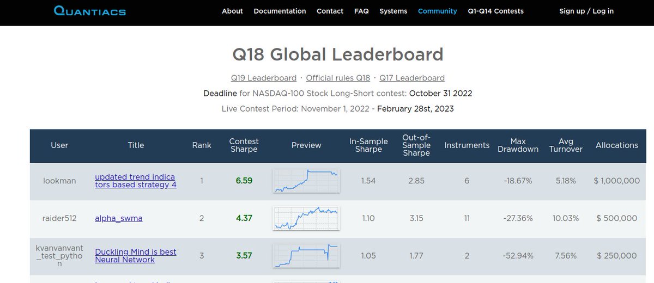Screen dimensions: 654x283
Task: Click contest Sharpe value 6.59
Action: pyautogui.click(x=244, y=181)
